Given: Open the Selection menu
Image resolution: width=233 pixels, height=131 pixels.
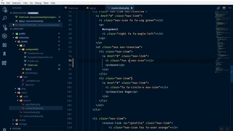Looking at the screenshot, I should point(16,3).
